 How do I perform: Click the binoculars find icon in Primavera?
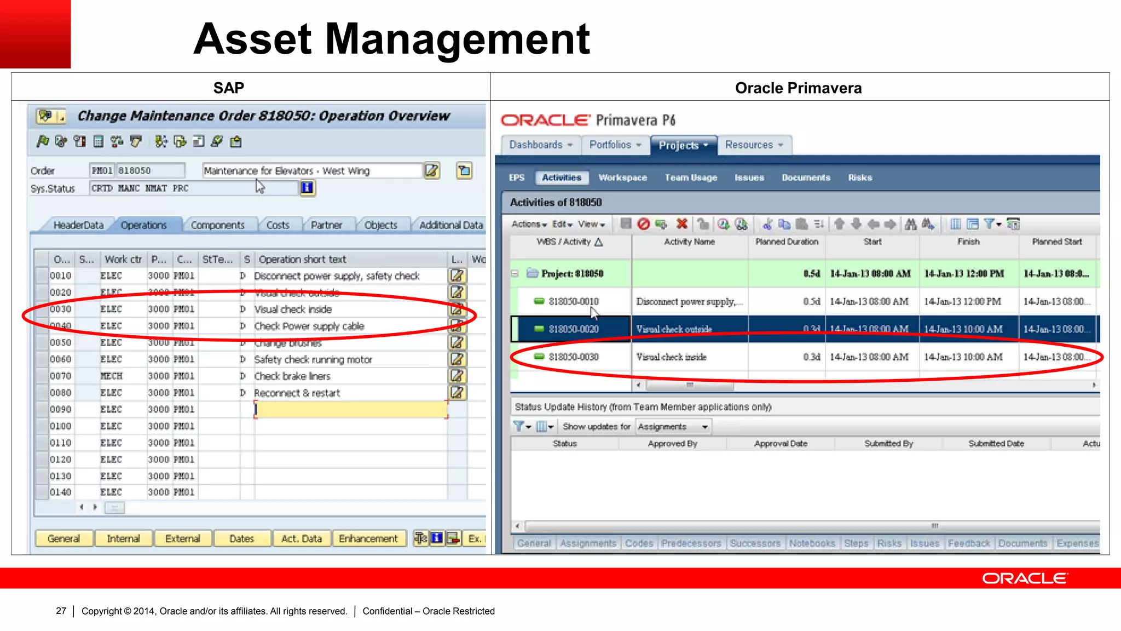click(911, 223)
